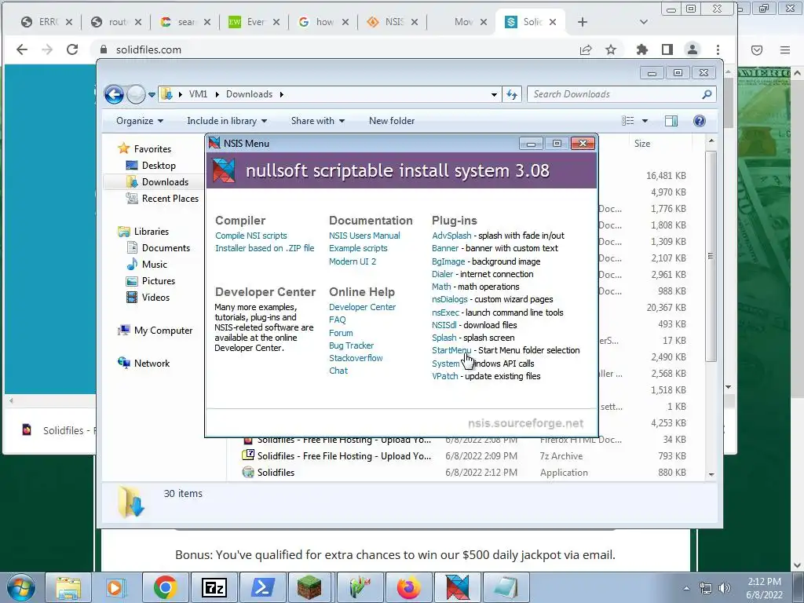This screenshot has width=804, height=603.
Task: Click the Size column header
Action: coord(642,144)
